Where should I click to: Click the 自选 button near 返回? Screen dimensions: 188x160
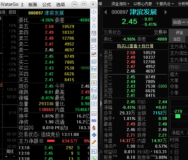pos(3,12)
